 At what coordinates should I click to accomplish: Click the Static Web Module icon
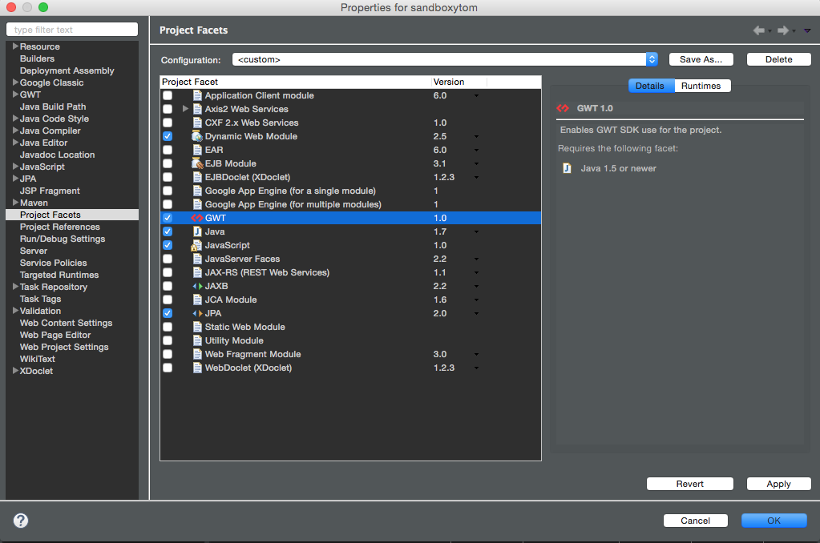point(197,327)
